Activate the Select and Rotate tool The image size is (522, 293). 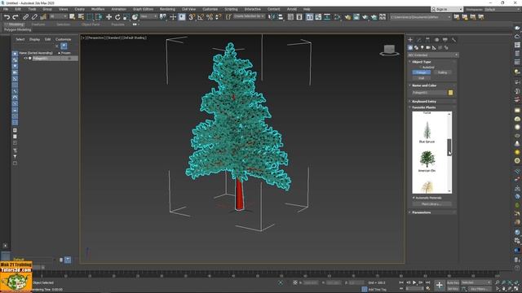tap(117, 17)
